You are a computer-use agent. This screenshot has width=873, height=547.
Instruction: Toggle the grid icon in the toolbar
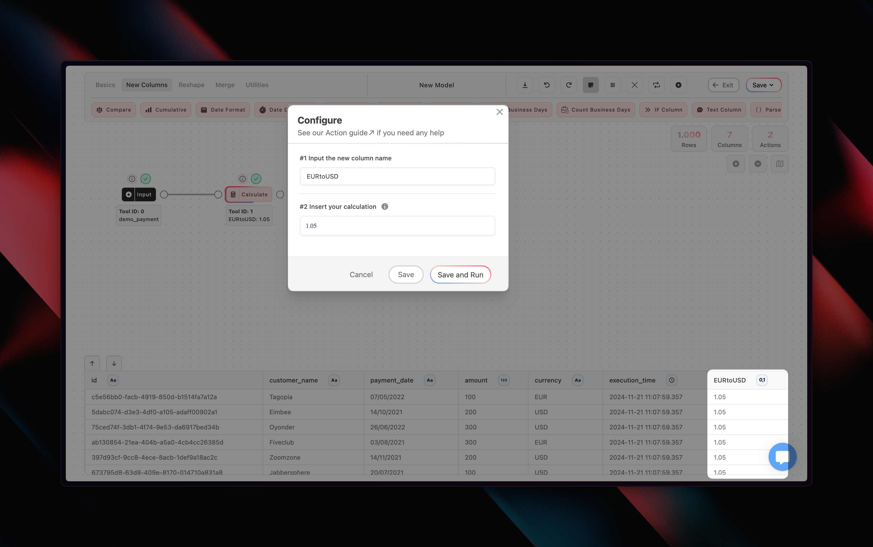coord(612,85)
